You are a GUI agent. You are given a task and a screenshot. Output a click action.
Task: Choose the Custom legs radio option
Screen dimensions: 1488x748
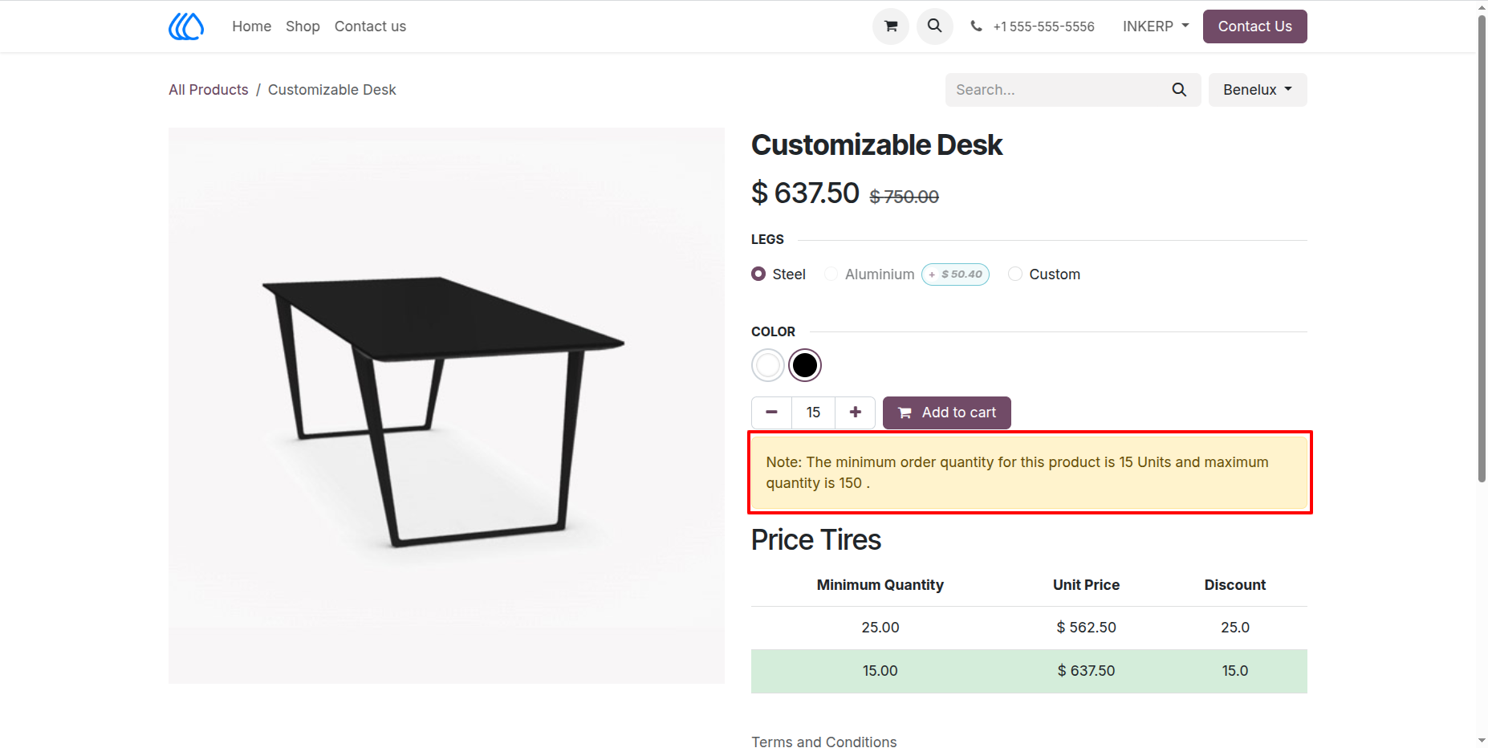[x=1015, y=274]
